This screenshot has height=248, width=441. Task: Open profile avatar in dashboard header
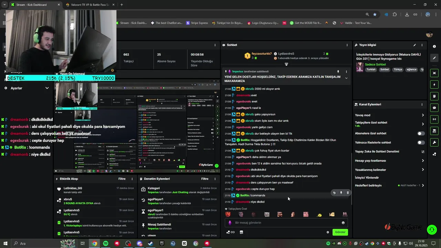[429, 34]
